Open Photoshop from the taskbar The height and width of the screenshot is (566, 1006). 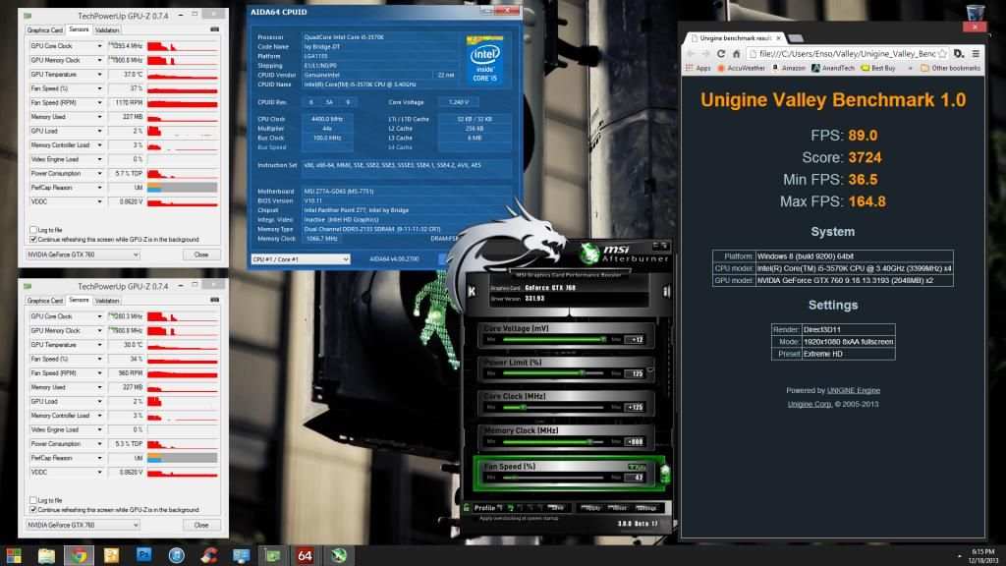pos(143,554)
